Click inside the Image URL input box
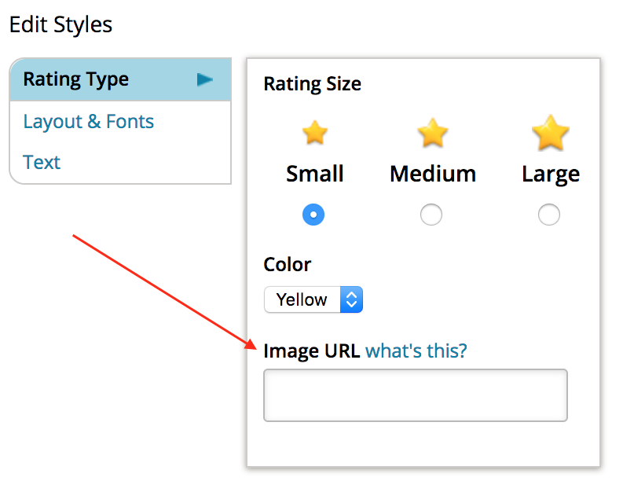Image resolution: width=634 pixels, height=503 pixels. (x=415, y=395)
